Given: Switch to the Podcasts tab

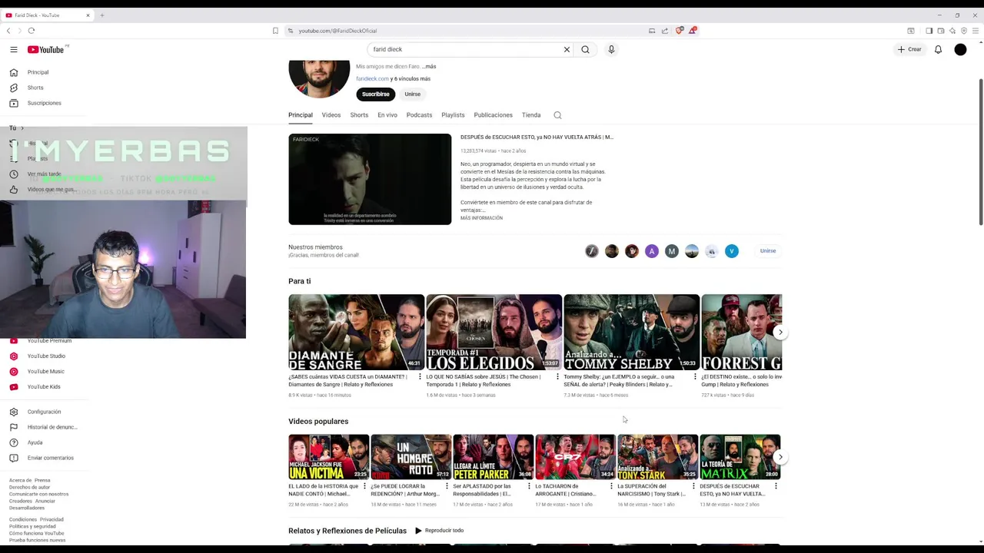Looking at the screenshot, I should [x=419, y=115].
